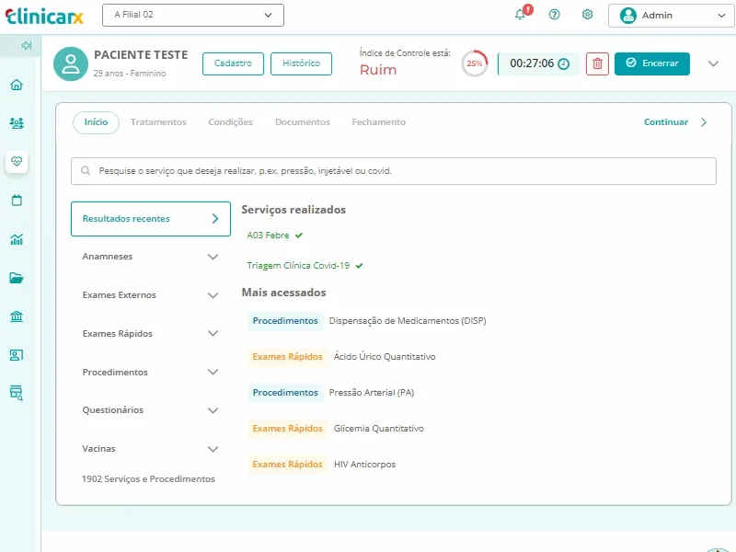The width and height of the screenshot is (736, 552).
Task: Open the Admin account dropdown
Action: pyautogui.click(x=671, y=16)
